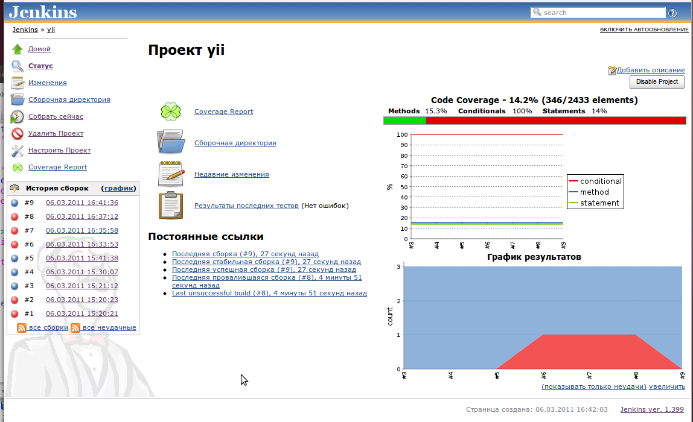Click the code coverage trend chart
693x422 pixels.
tap(503, 190)
